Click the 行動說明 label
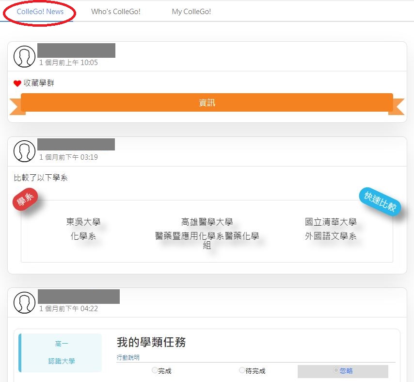 click(128, 357)
